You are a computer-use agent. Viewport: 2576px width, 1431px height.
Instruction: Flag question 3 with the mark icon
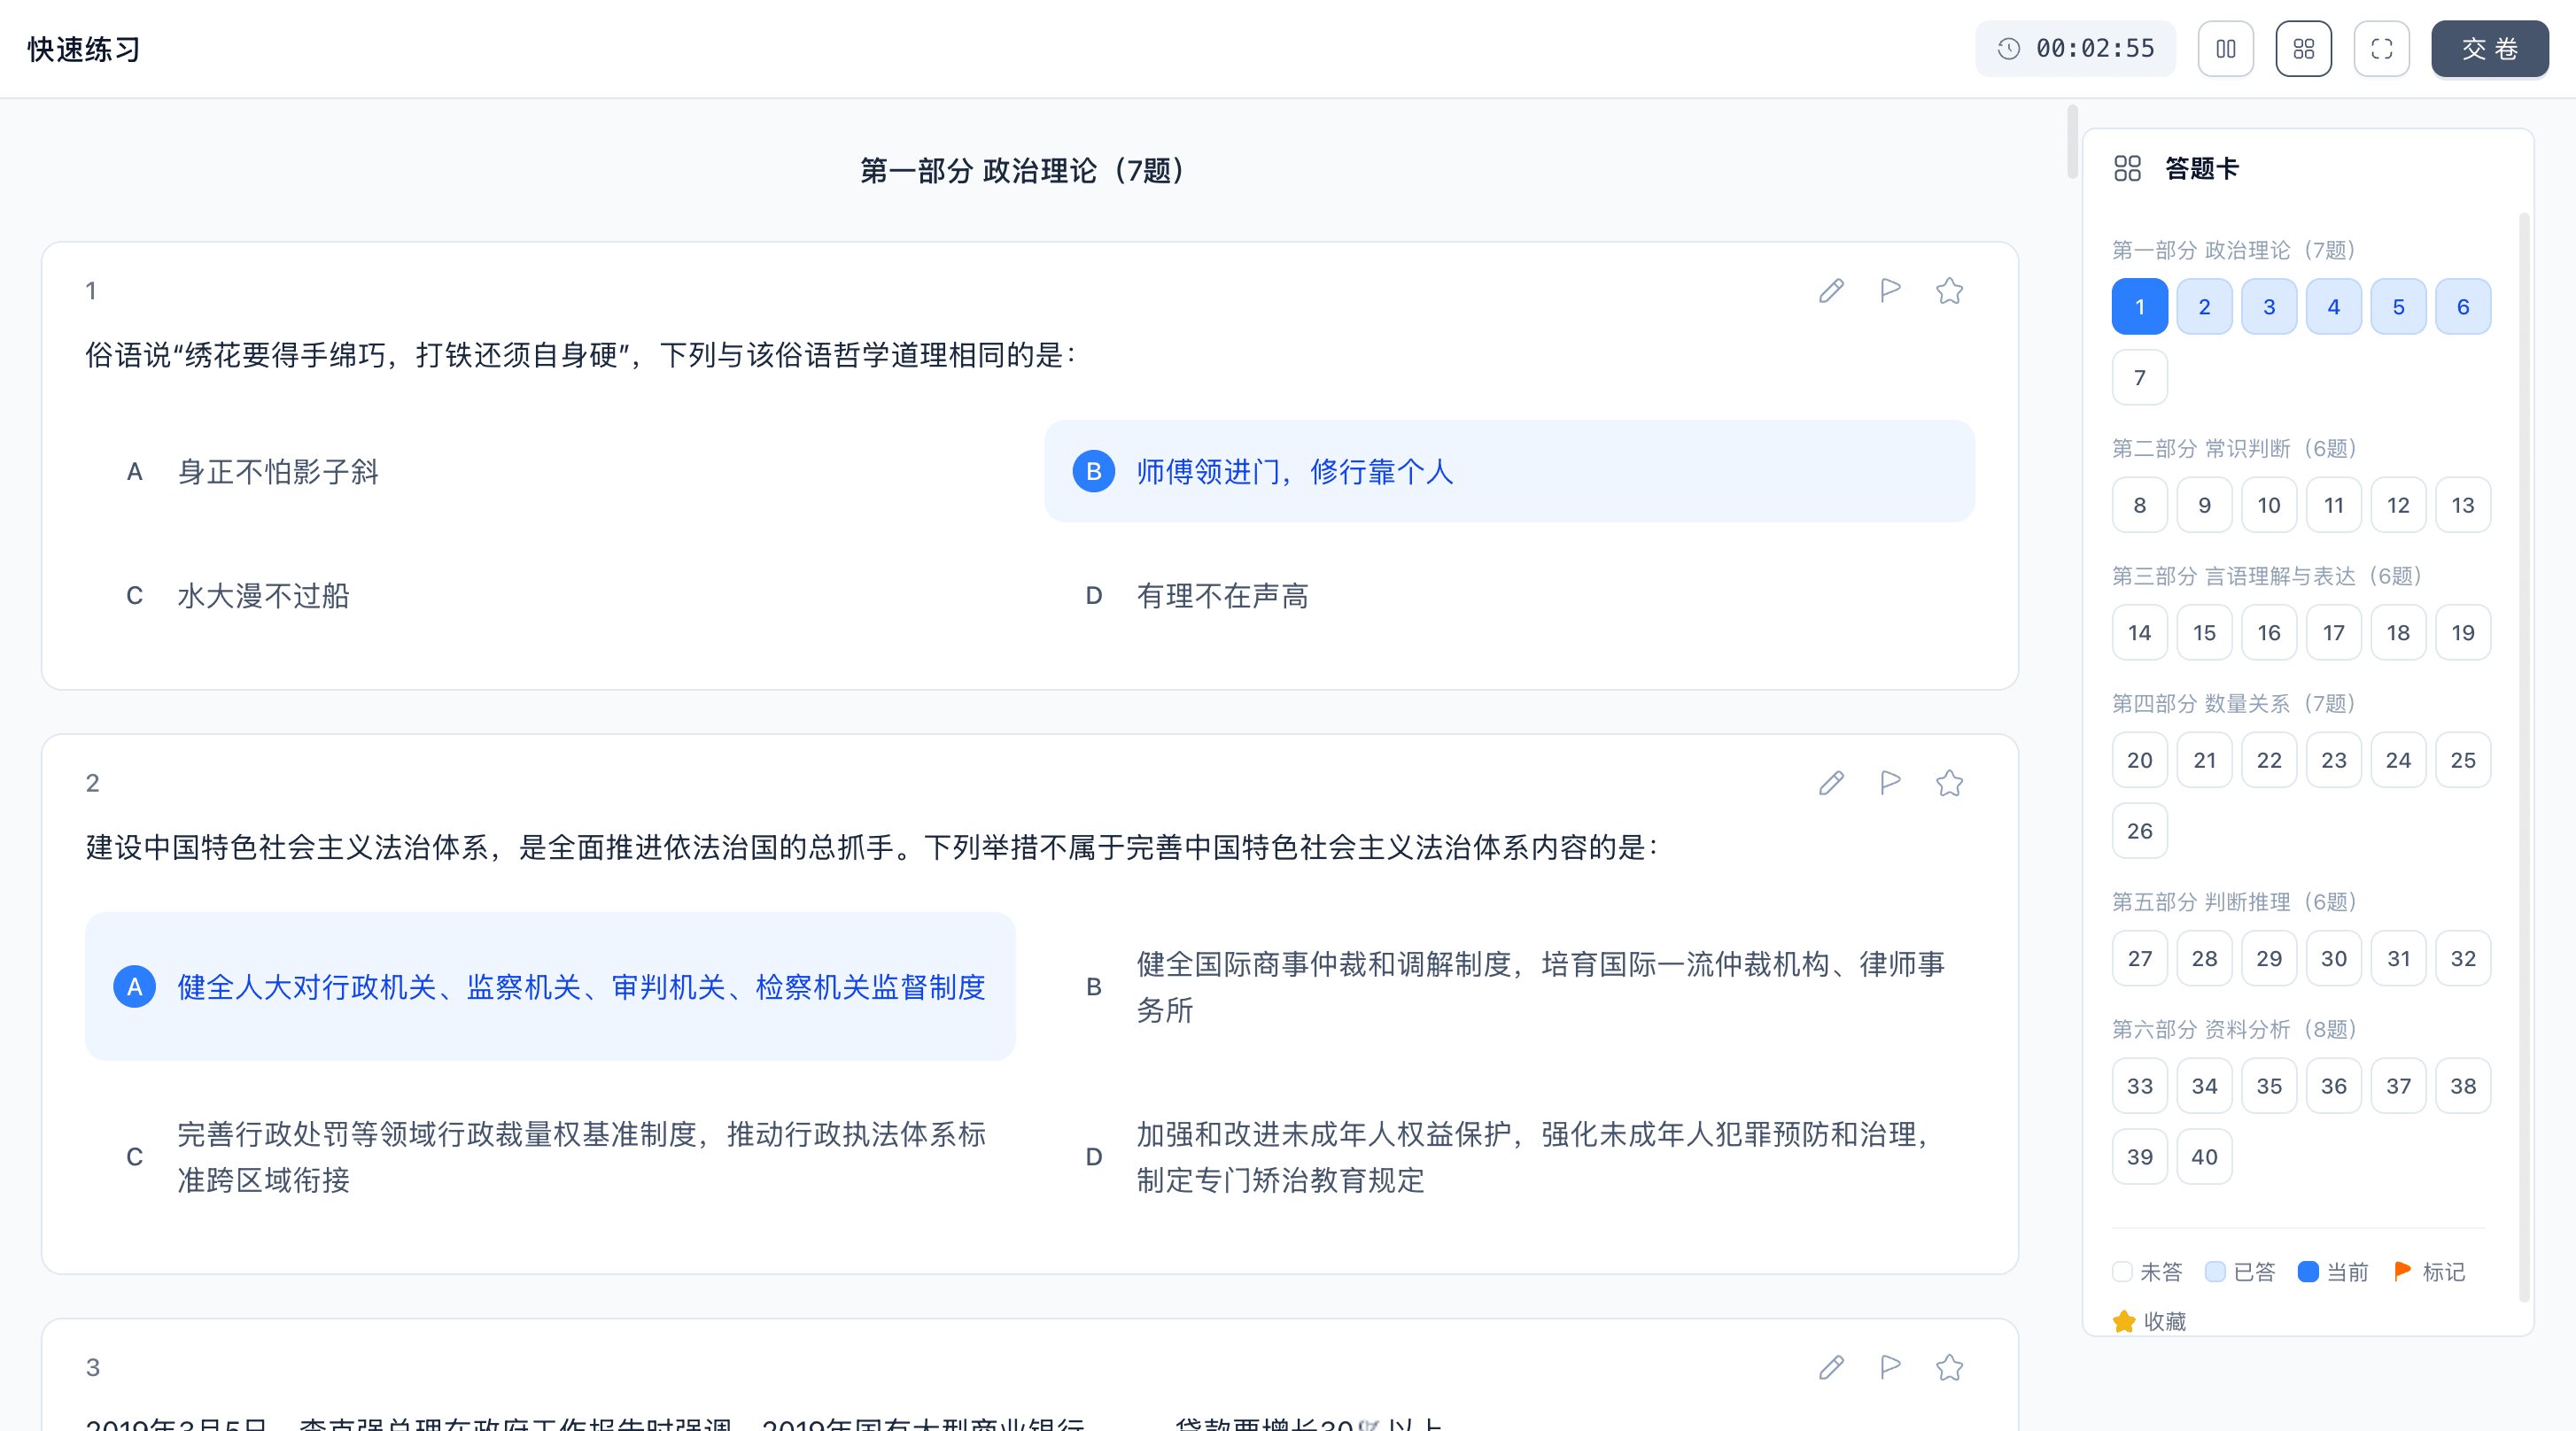(1890, 1367)
